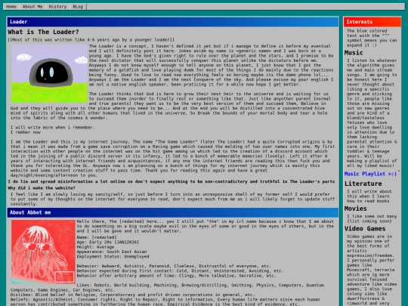Click the bold misinformation warning line
408x306 pixels.
pyautogui.click(x=172, y=181)
